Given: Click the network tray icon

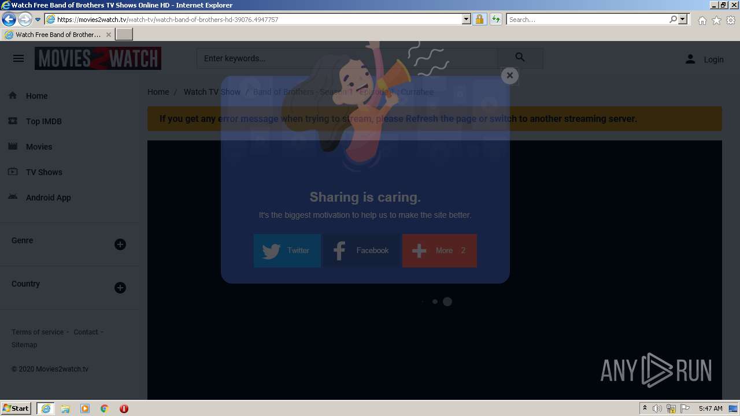Looking at the screenshot, I should click(671, 408).
